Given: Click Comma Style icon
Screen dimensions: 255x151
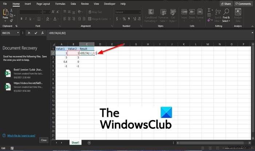Looking at the screenshot, I should tap(129, 19).
